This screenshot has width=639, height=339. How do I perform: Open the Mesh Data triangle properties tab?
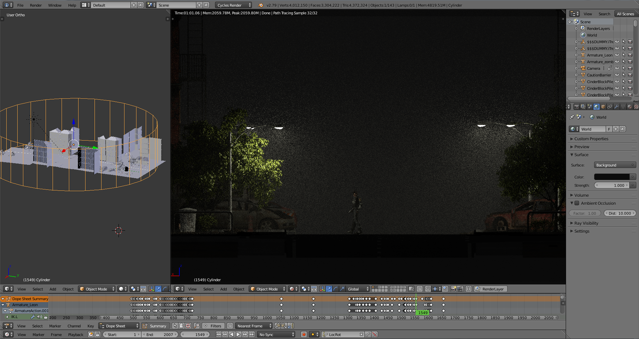click(x=623, y=106)
